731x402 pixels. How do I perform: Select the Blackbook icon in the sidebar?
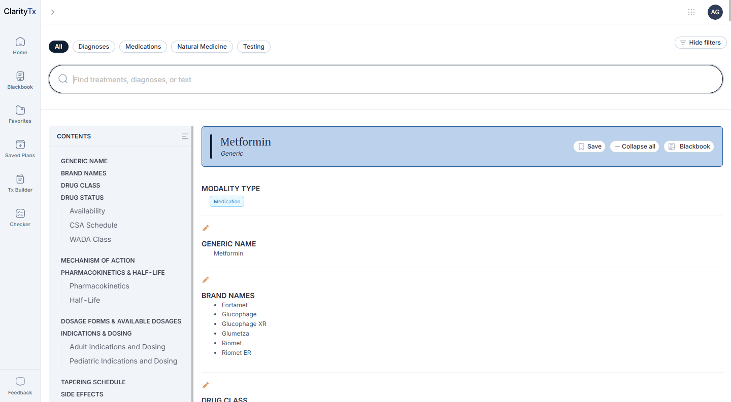(20, 80)
